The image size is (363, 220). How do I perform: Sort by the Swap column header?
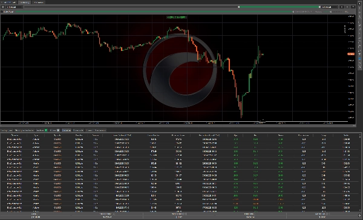coord(324,135)
